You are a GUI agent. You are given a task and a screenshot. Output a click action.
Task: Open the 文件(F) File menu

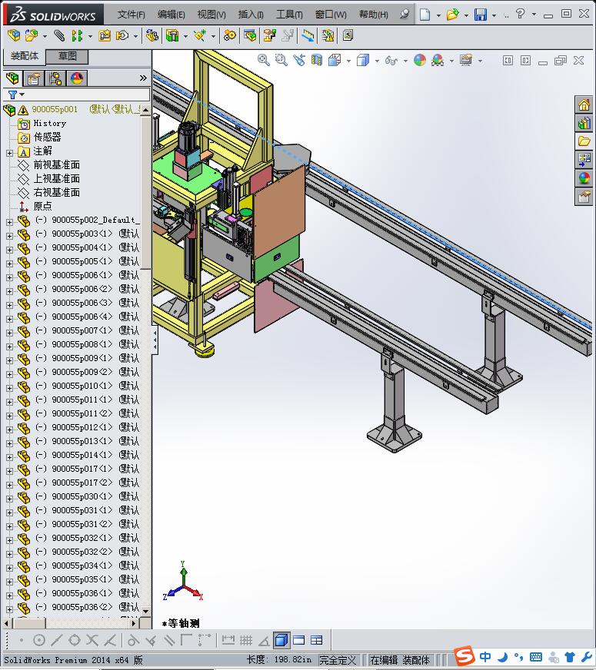pyautogui.click(x=132, y=15)
